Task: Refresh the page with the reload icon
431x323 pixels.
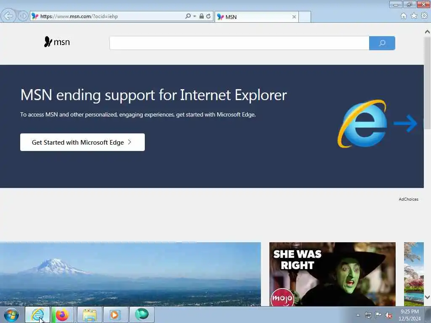Action: pos(209,16)
